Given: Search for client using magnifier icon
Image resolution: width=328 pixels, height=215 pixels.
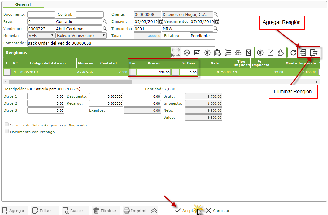Looking at the screenshot, I should [216, 14].
